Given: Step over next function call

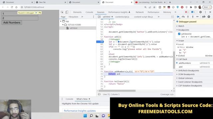Looking at the screenshot, I should coord(183,17).
